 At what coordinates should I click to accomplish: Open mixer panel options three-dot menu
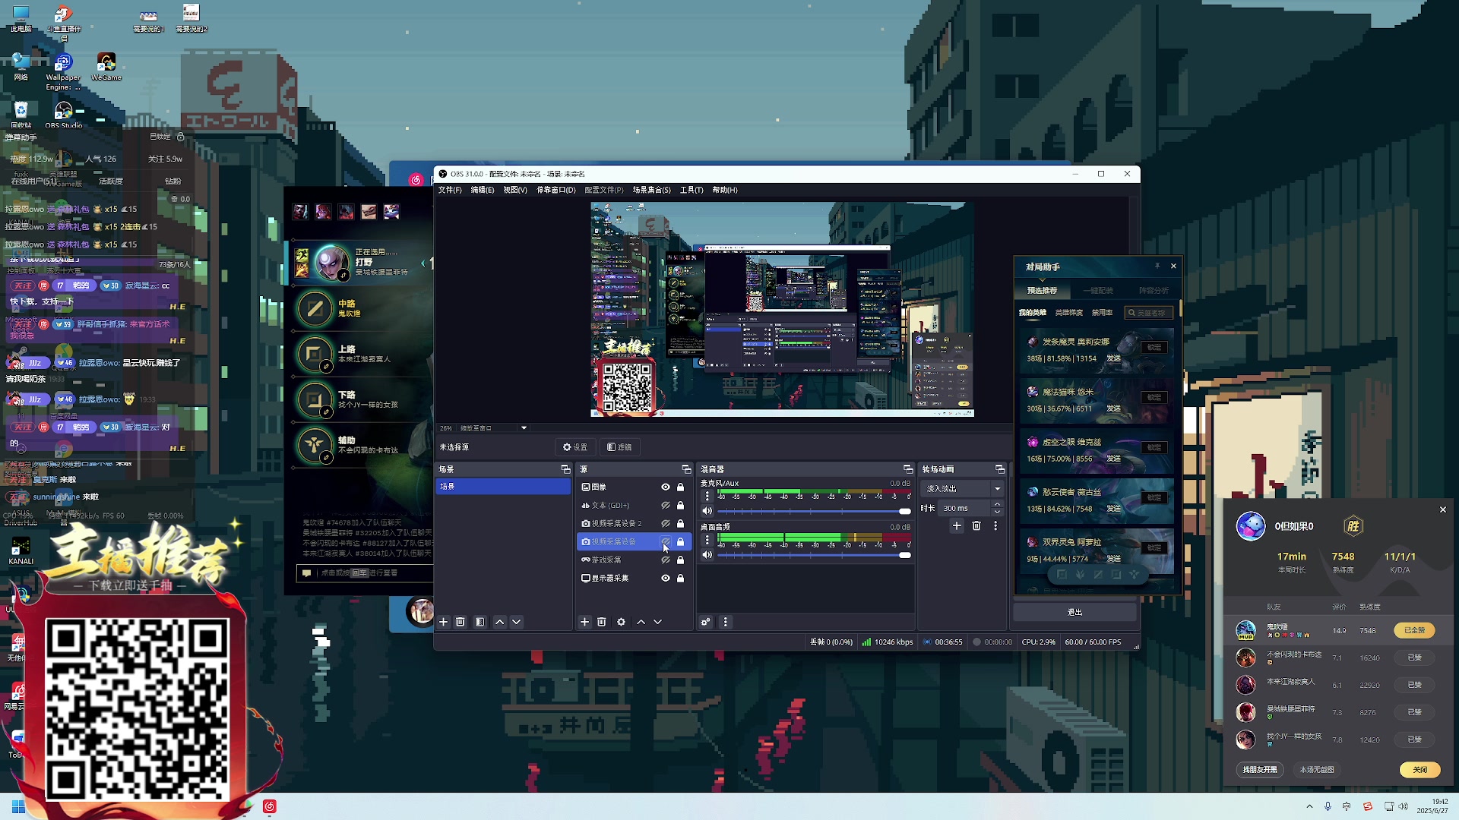[x=726, y=622]
